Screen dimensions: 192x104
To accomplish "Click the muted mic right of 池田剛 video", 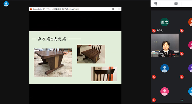I will tap(182, 54).
